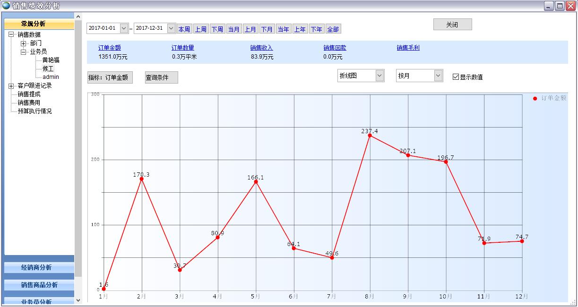Switch to the 经销商分析 panel

39,268
